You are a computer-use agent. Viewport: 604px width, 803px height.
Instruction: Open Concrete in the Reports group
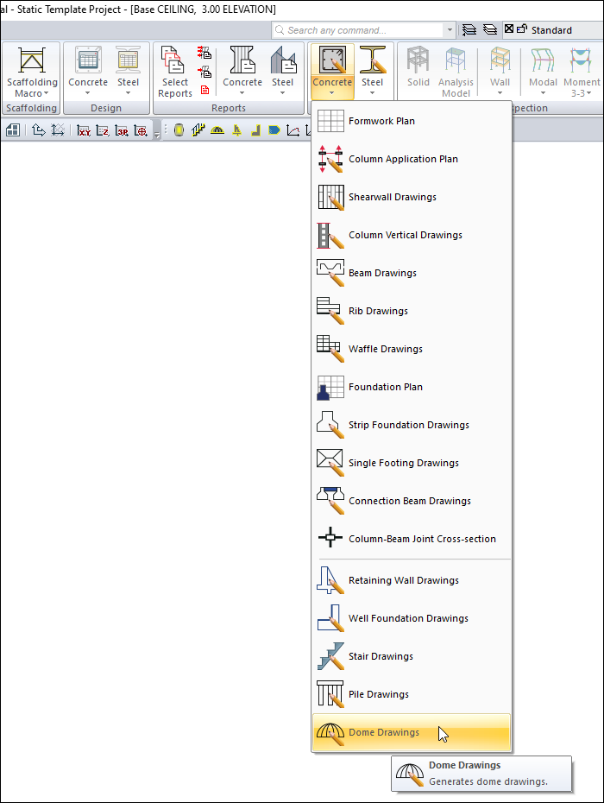click(242, 72)
